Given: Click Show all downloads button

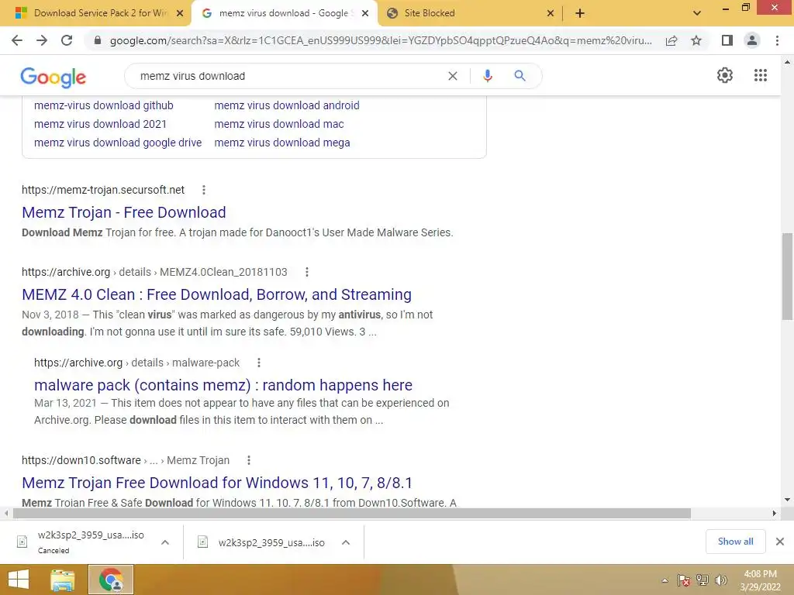Looking at the screenshot, I should click(x=735, y=542).
